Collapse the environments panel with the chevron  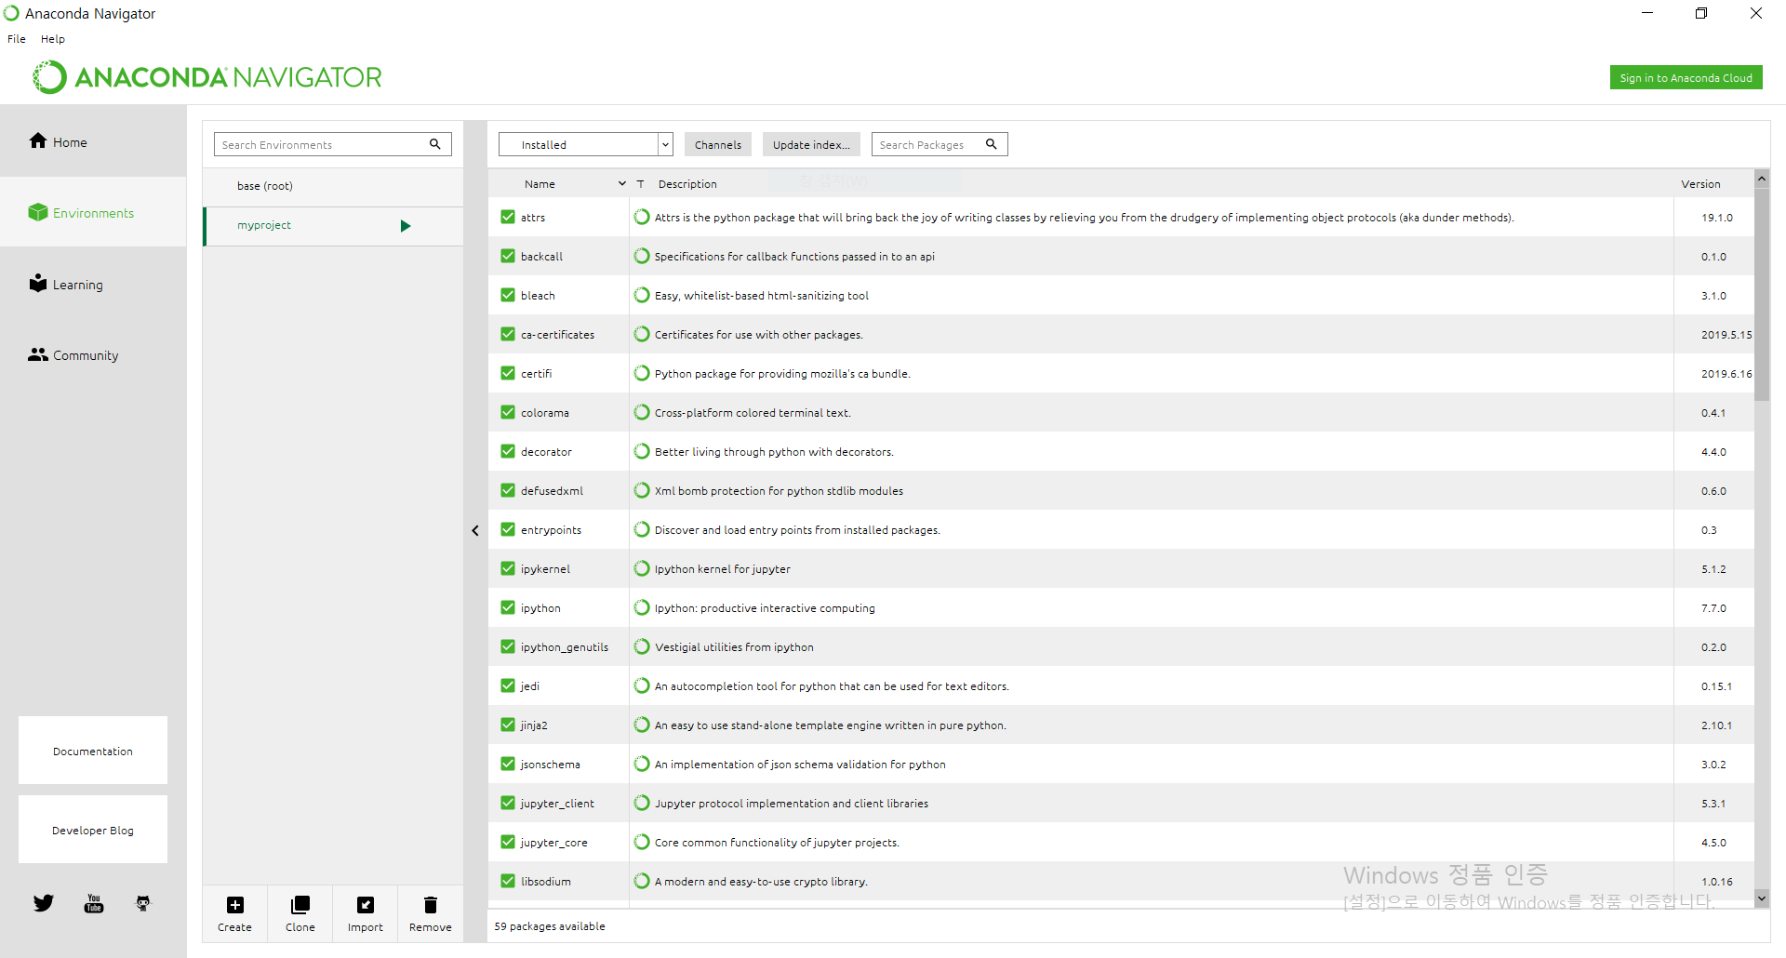(x=475, y=530)
